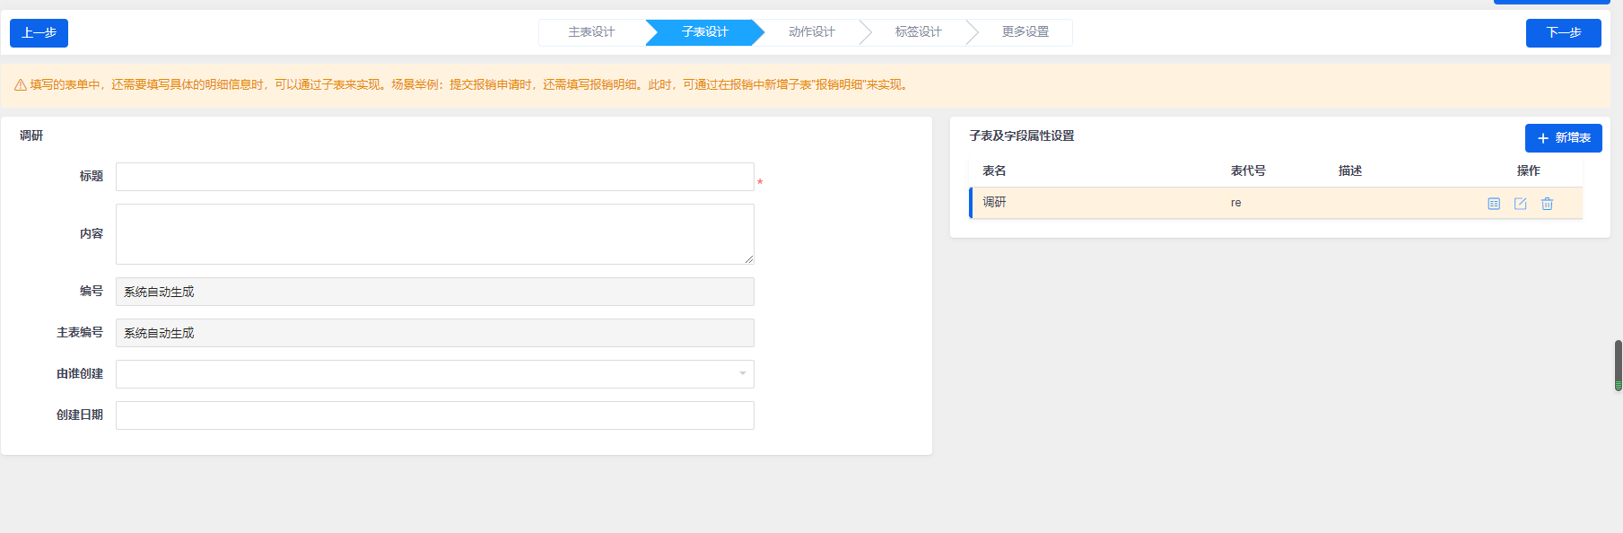Click the 新增表 button
Image resolution: width=1623 pixels, height=533 pixels.
[x=1563, y=138]
